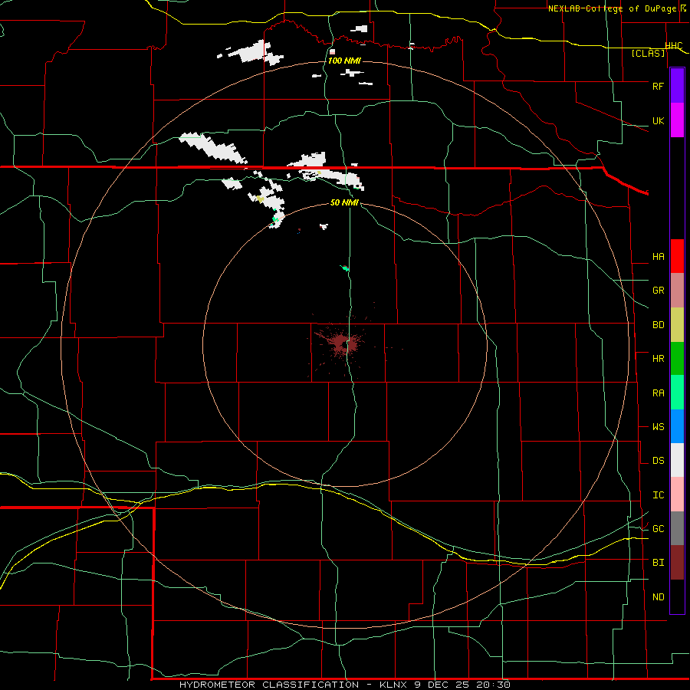Click the mint green RA swatch

677,392
